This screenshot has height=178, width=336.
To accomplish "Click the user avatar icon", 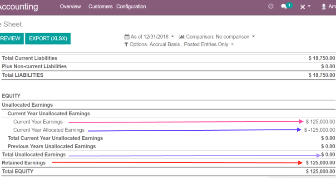I will [324, 7].
